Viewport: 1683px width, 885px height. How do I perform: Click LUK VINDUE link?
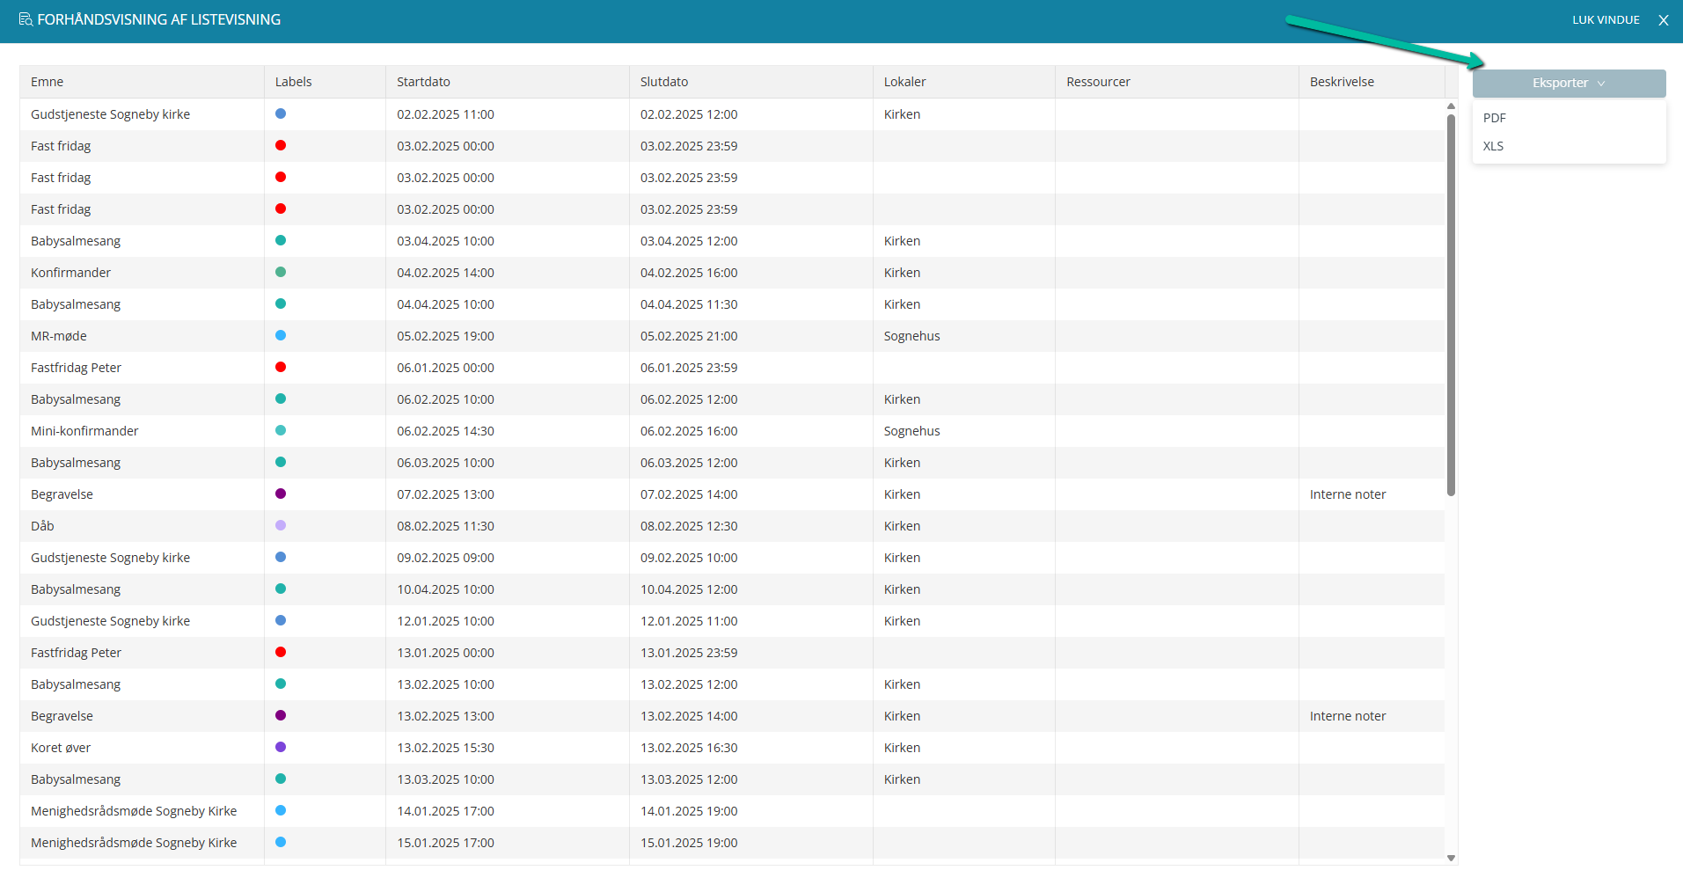click(x=1606, y=19)
